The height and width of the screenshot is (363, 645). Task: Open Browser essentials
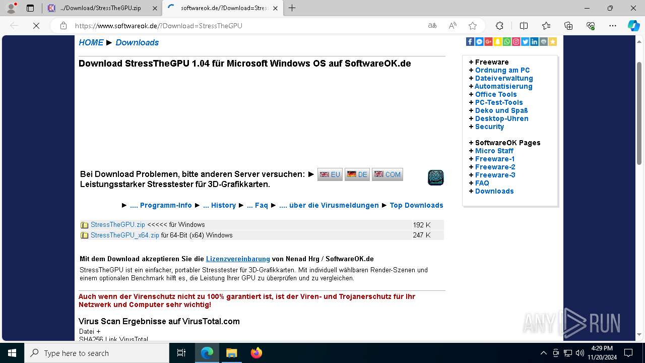pos(591,26)
